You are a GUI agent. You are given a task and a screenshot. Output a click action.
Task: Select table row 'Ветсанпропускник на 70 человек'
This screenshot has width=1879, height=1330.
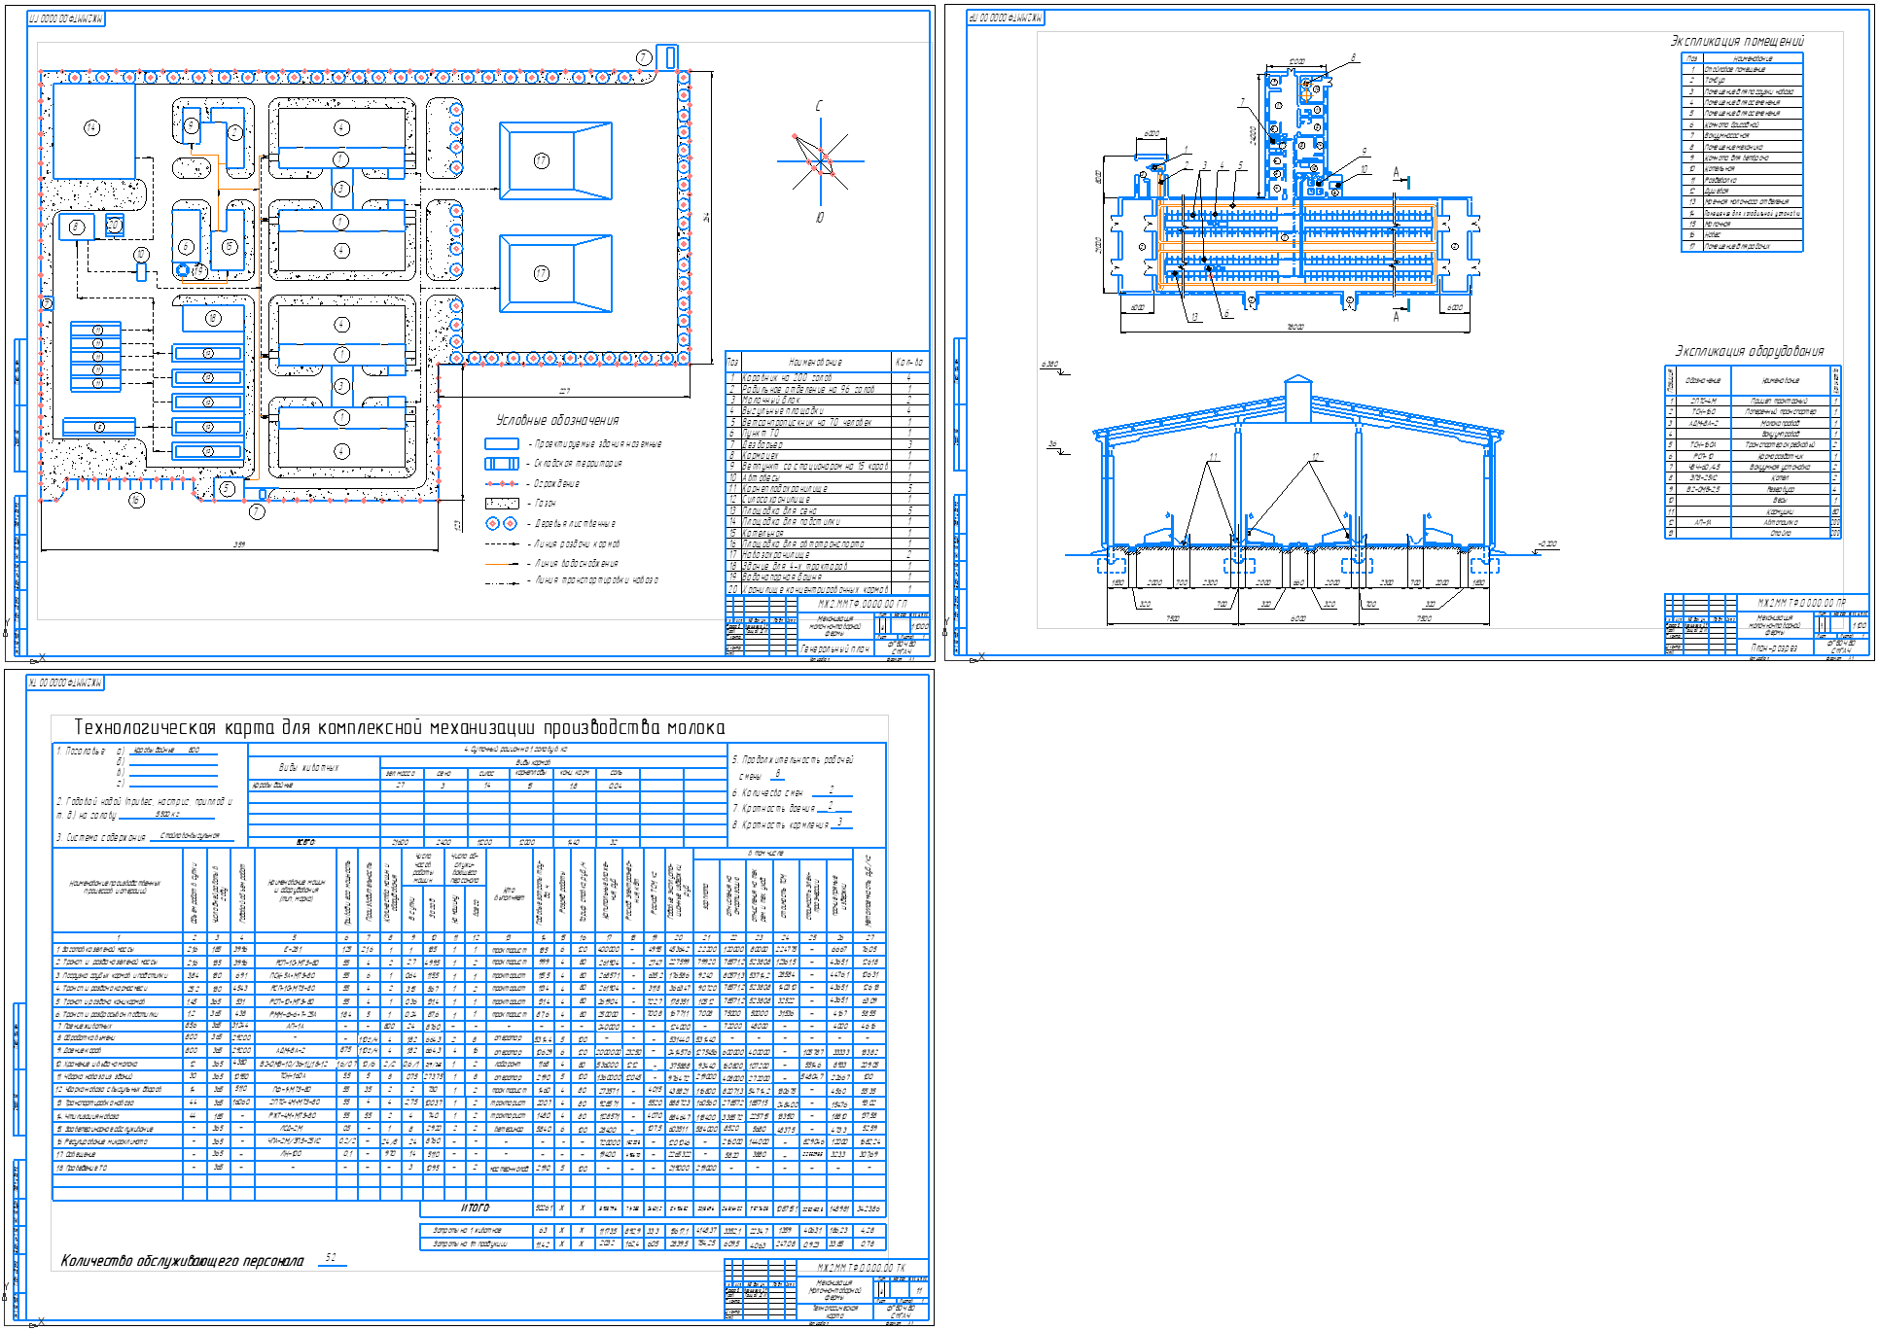(828, 422)
